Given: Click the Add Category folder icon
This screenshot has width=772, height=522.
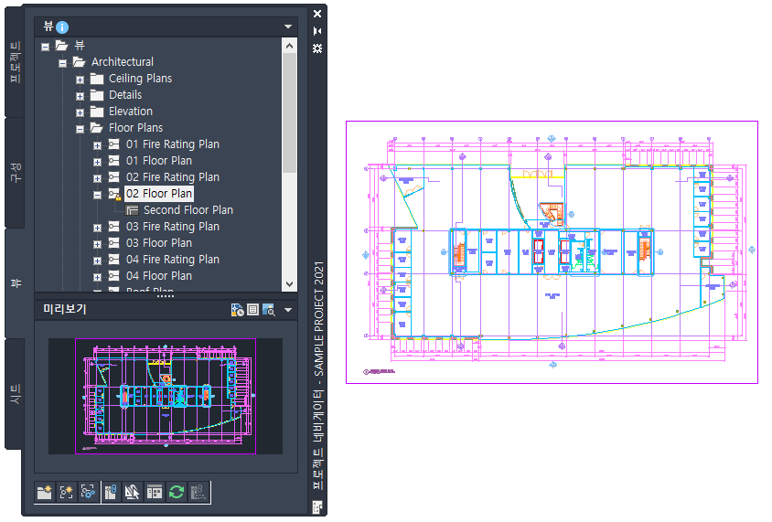Looking at the screenshot, I should (x=44, y=492).
